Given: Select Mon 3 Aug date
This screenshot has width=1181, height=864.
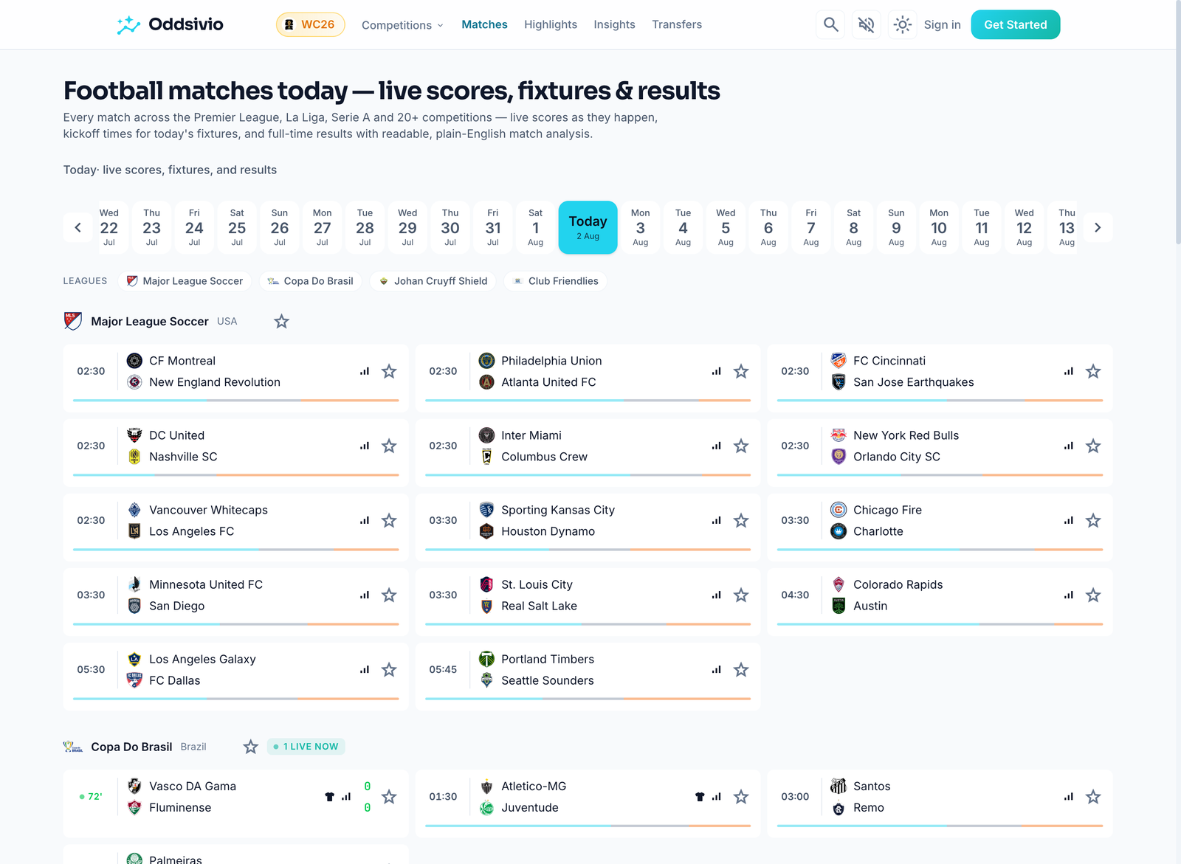Looking at the screenshot, I should click(640, 227).
